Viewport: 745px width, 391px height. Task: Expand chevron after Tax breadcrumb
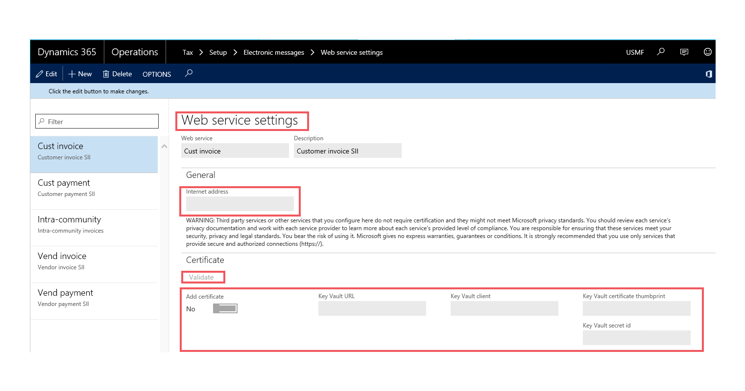[201, 52]
